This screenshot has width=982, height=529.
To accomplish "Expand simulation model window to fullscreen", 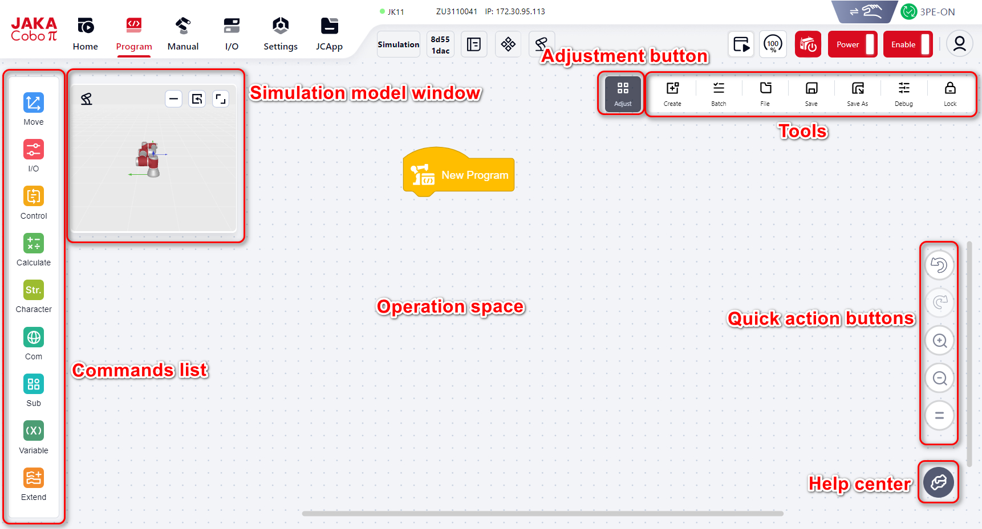I will pyautogui.click(x=221, y=99).
